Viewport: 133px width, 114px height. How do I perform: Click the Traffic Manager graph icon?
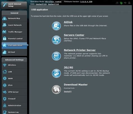click(4, 32)
